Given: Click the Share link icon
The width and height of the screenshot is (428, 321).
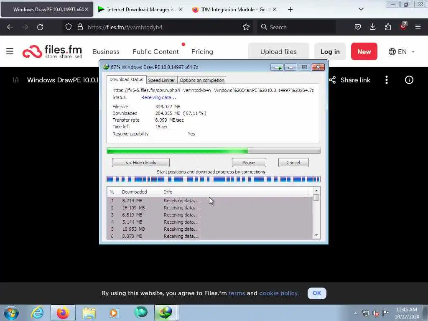Looking at the screenshot, I should (332, 80).
